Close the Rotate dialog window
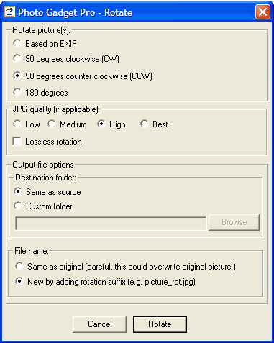Viewport: 274px width, 343px height. pos(262,12)
